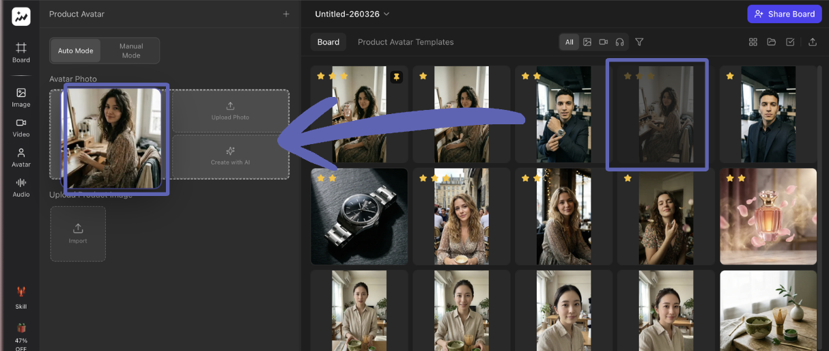829x351 pixels.
Task: Expand the Untitled-260326 project dropdown
Action: [x=352, y=14]
